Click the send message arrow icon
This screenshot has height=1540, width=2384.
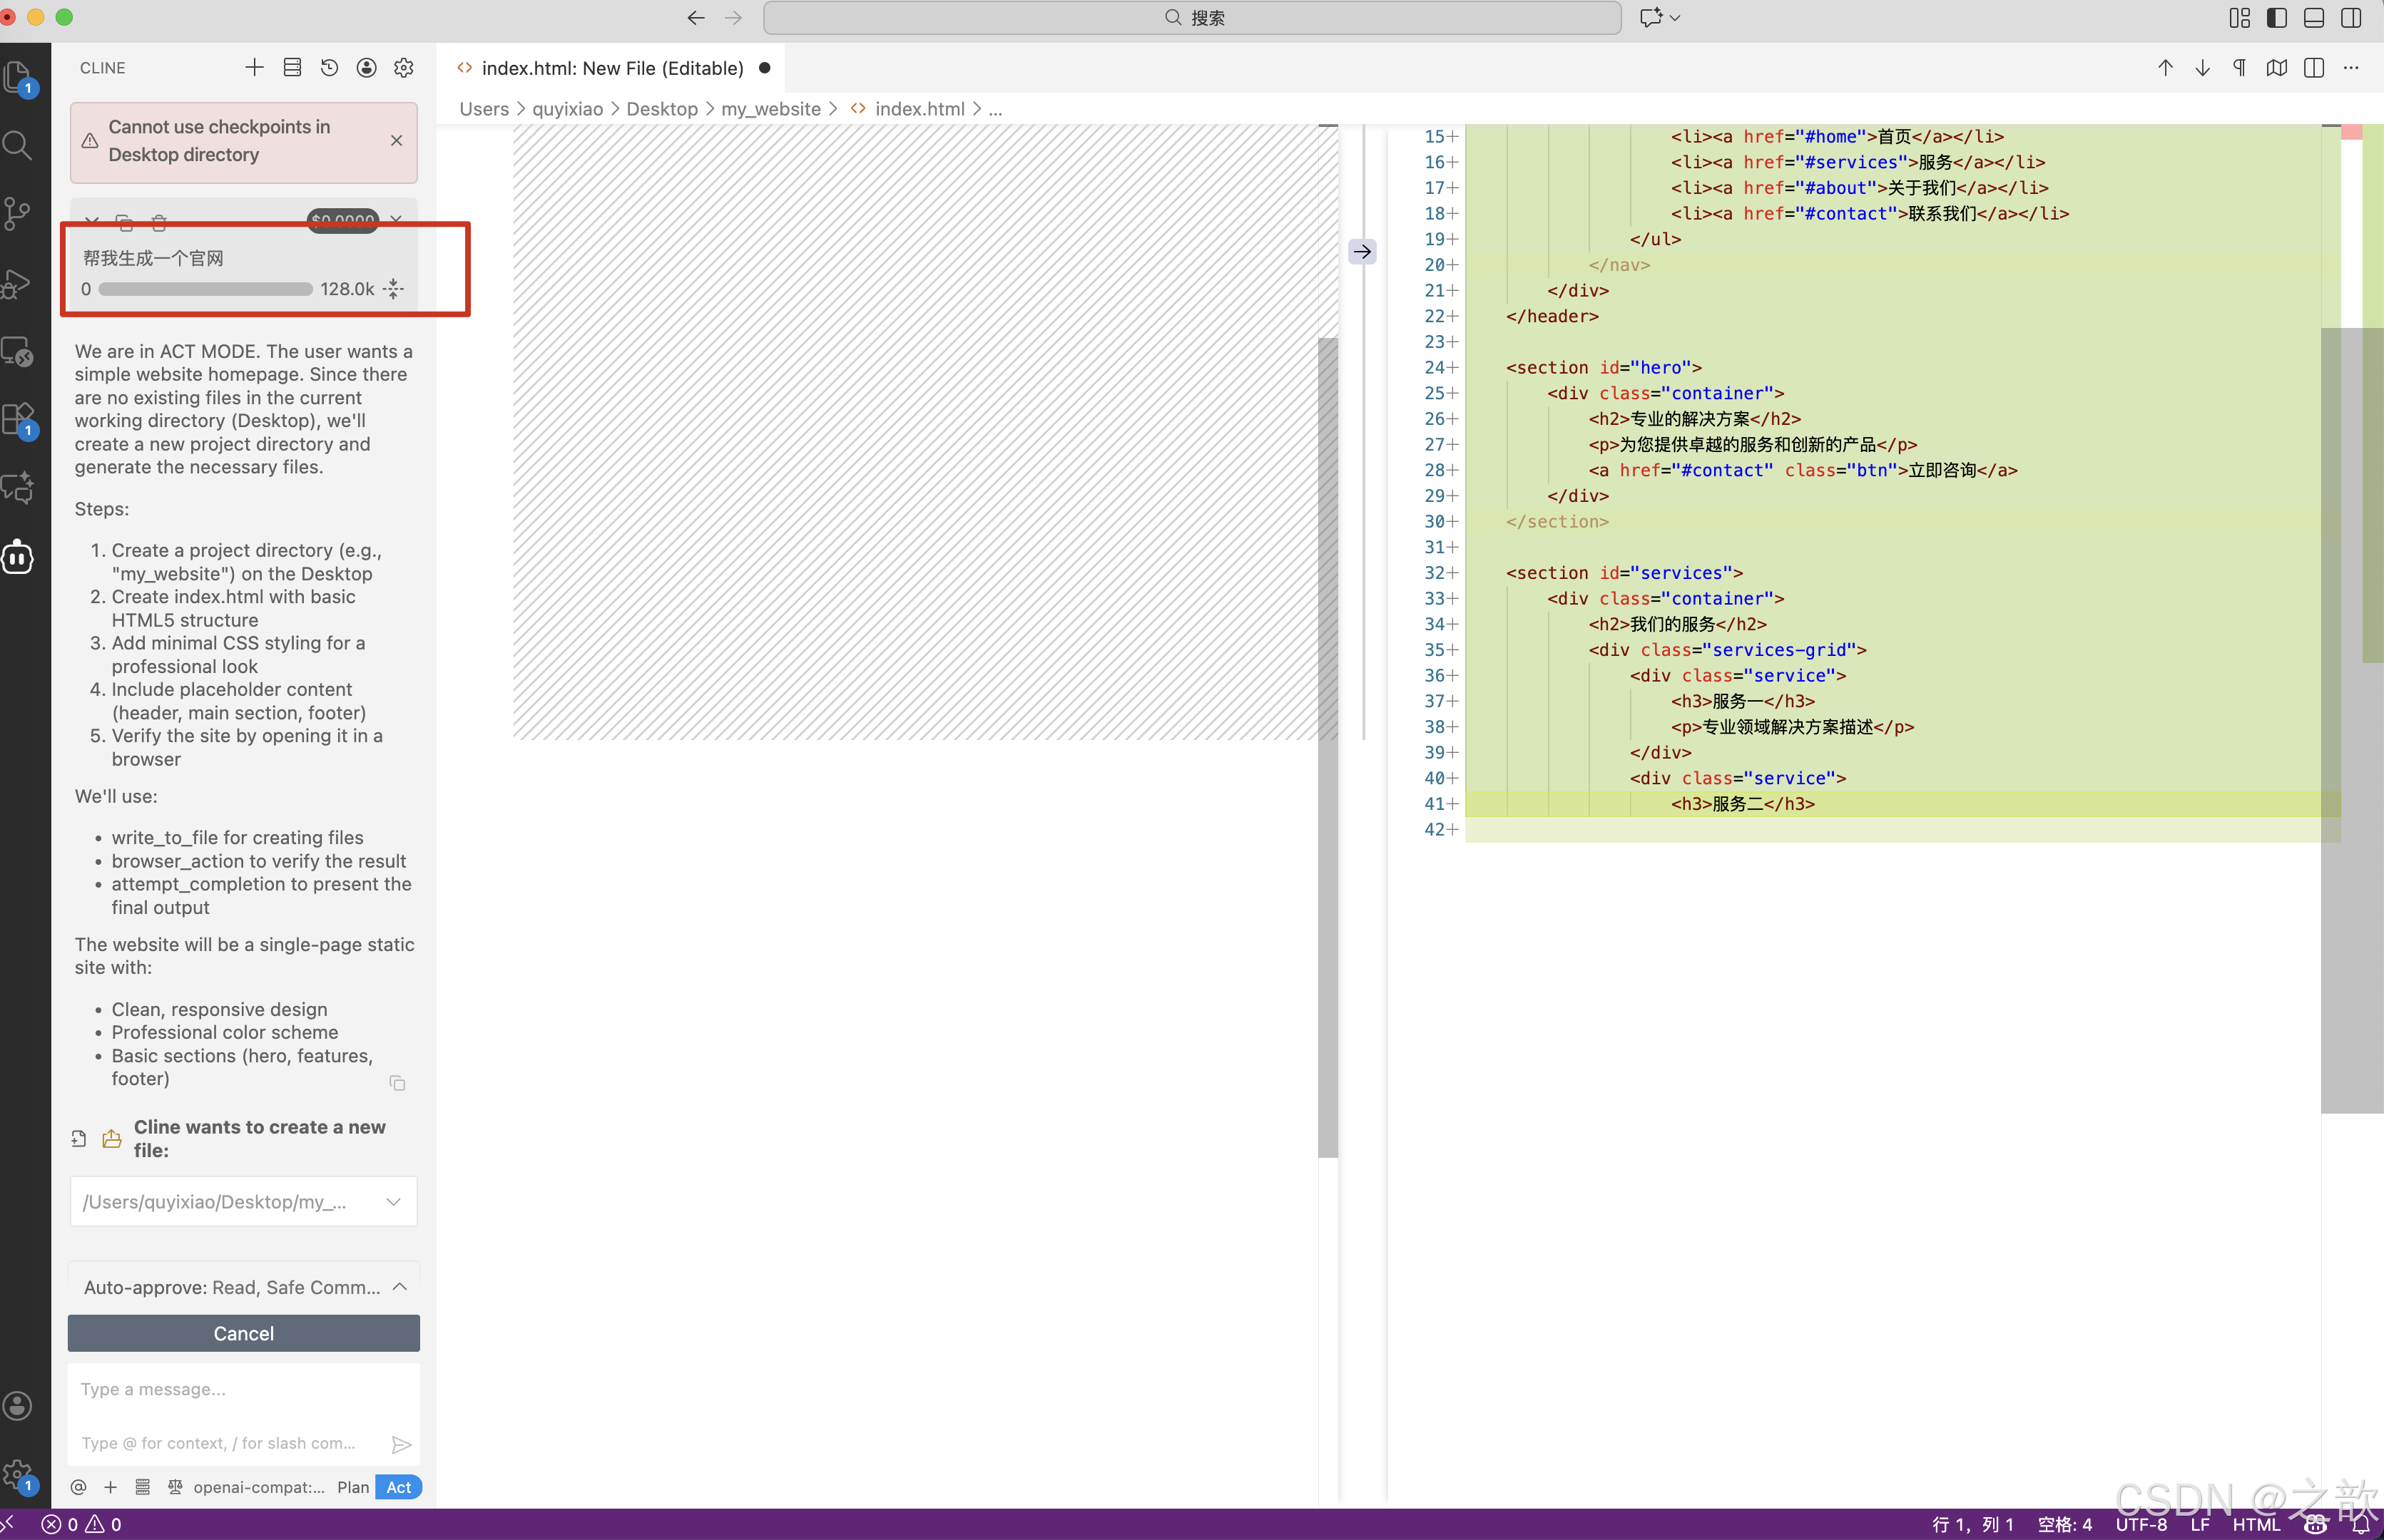[x=401, y=1444]
